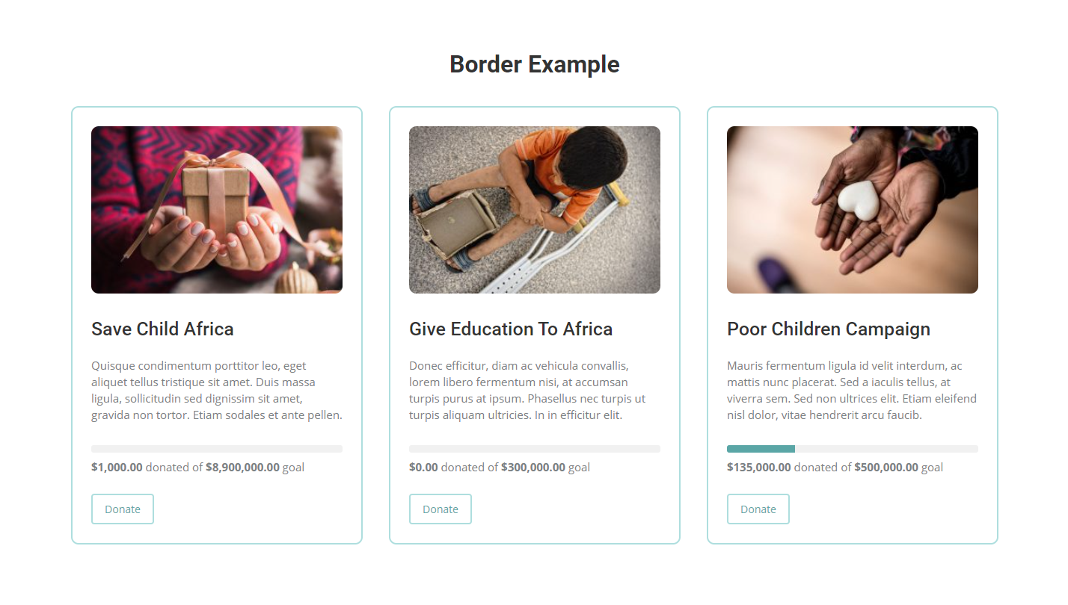This screenshot has width=1068, height=605.
Task: Click the Border Example heading
Action: click(x=534, y=65)
